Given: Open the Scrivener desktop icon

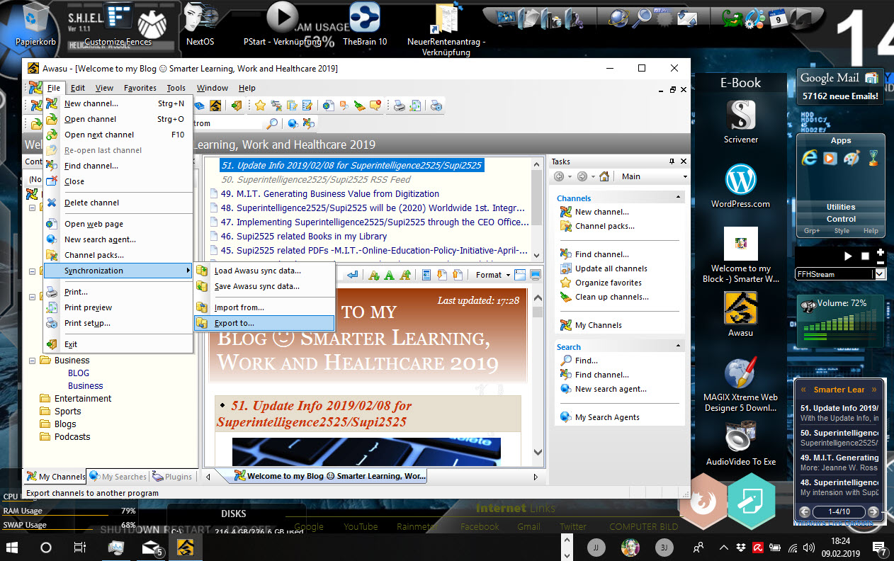Looking at the screenshot, I should pyautogui.click(x=740, y=115).
